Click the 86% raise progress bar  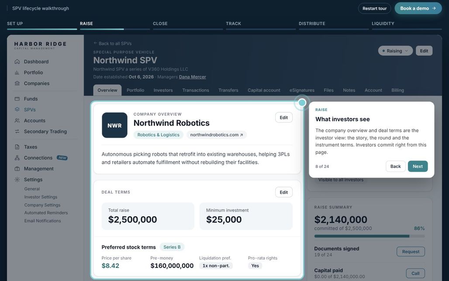click(x=370, y=236)
